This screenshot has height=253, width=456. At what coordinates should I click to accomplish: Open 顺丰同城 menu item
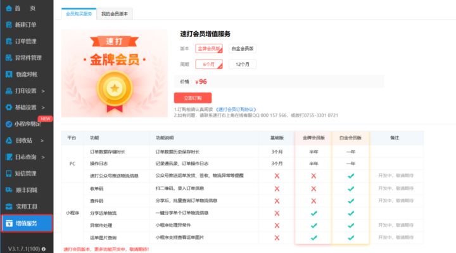click(x=27, y=190)
